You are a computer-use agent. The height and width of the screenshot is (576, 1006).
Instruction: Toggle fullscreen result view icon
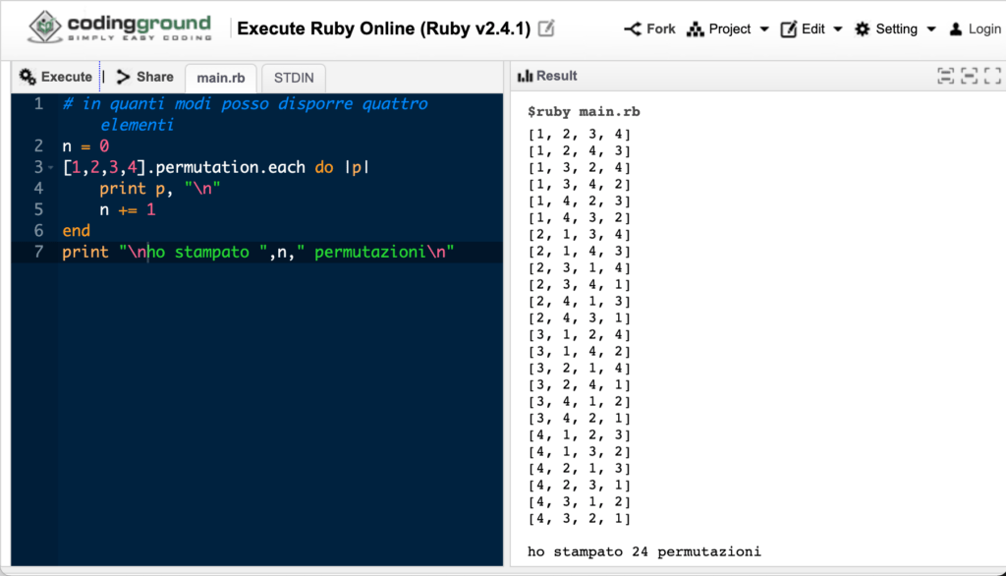tap(992, 76)
